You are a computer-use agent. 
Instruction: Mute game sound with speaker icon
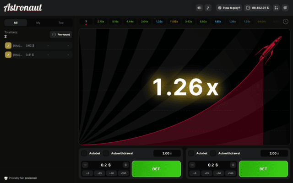point(199,8)
